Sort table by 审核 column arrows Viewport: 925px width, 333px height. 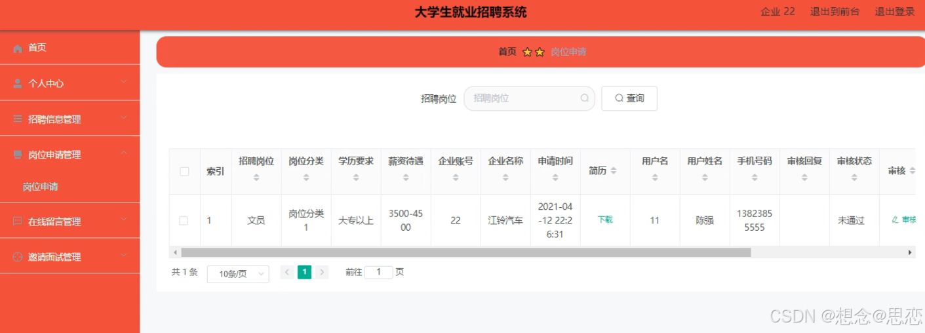point(913,170)
